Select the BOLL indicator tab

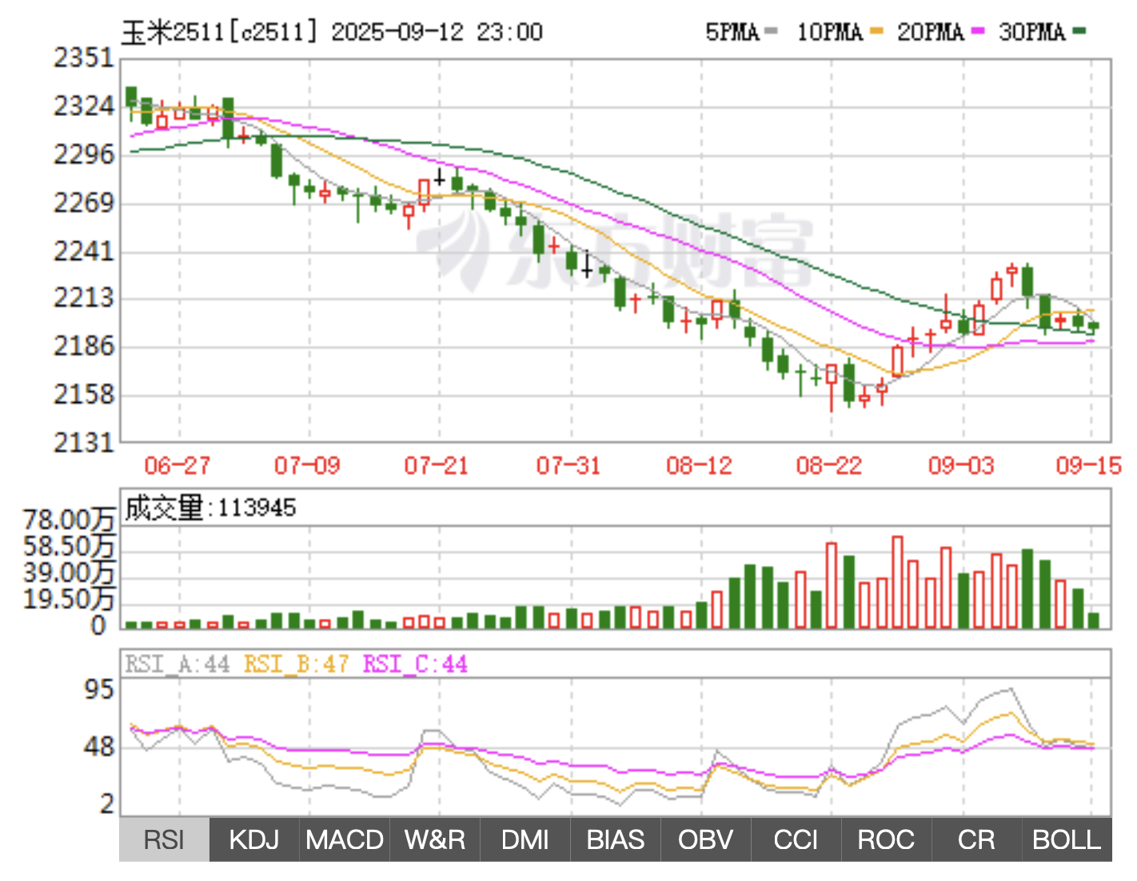[1067, 839]
